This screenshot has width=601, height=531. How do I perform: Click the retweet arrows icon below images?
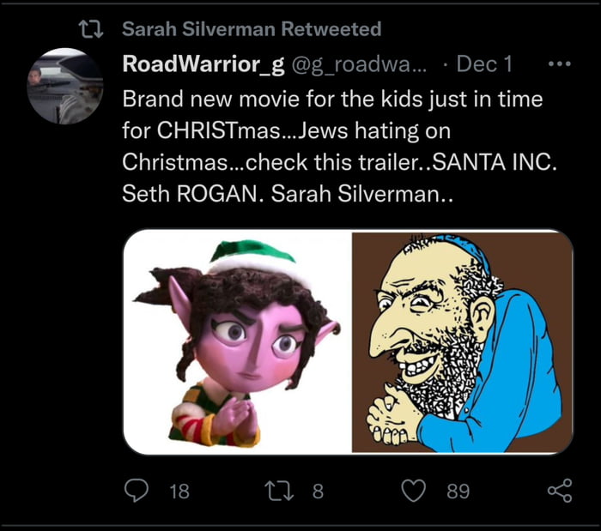pos(279,490)
